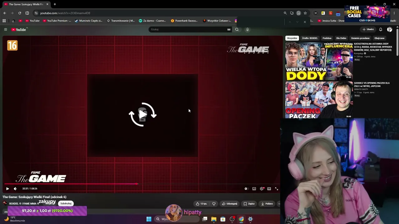Viewport: 399px width, 224px height.
Task: Open the video player settings gear
Action: click(262, 189)
